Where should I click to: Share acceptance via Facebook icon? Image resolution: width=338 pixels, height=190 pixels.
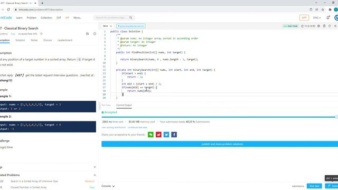click(x=174, y=135)
